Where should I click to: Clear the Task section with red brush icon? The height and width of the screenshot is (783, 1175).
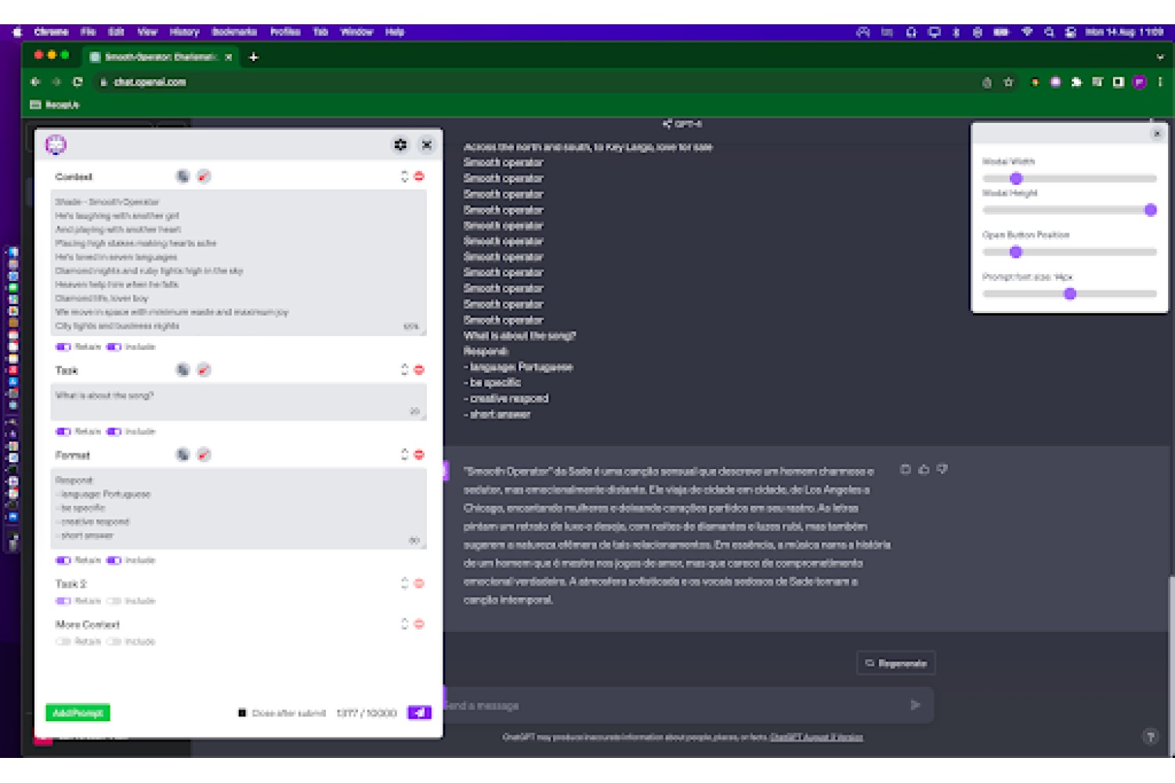[x=204, y=370]
